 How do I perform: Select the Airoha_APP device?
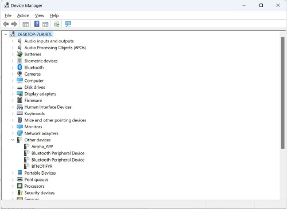pos(42,147)
